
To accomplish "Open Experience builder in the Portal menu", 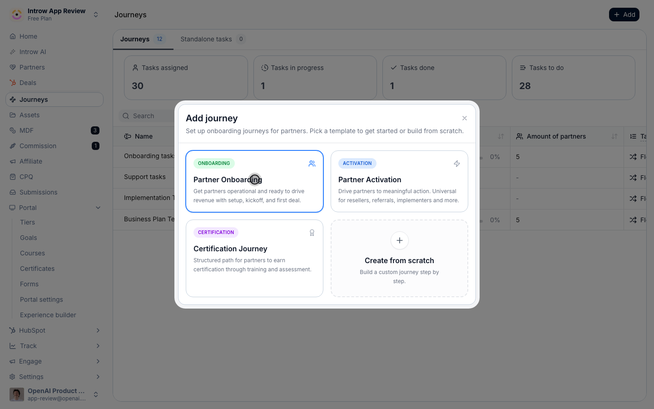I will 48,315.
